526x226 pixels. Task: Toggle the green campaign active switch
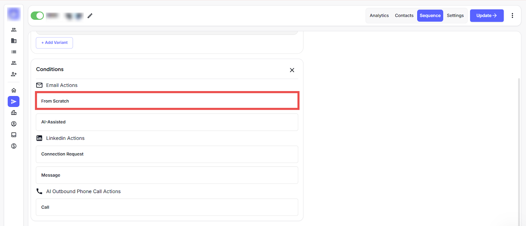[x=37, y=16]
